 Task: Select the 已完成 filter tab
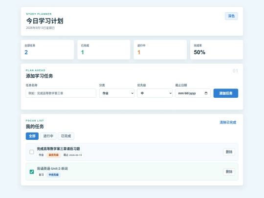click(x=66, y=136)
